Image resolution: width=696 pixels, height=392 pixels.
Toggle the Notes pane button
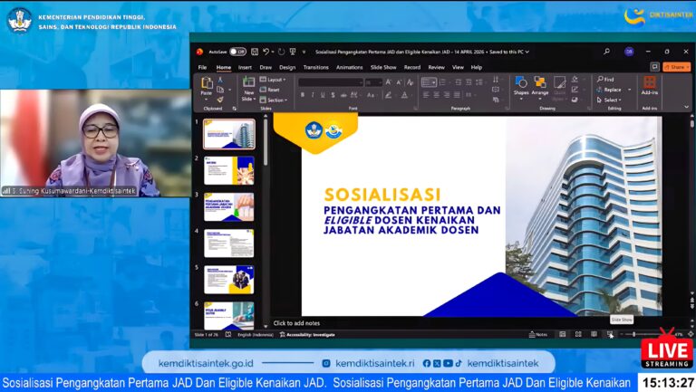[x=538, y=334]
